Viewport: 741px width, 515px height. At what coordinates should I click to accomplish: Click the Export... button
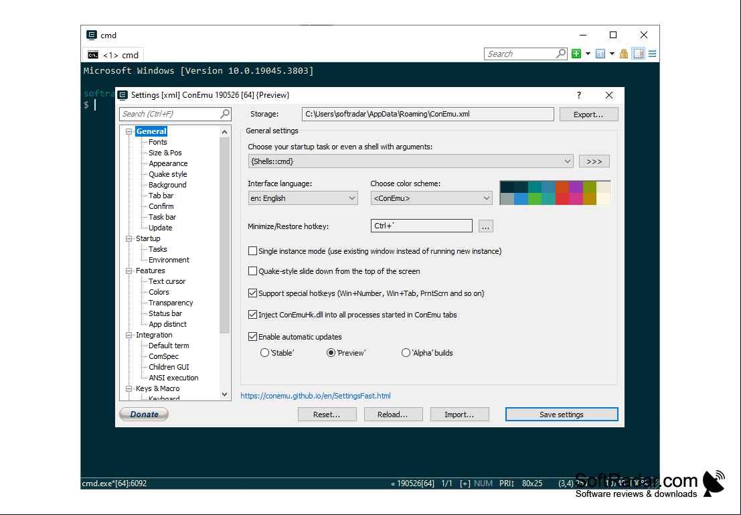[588, 115]
